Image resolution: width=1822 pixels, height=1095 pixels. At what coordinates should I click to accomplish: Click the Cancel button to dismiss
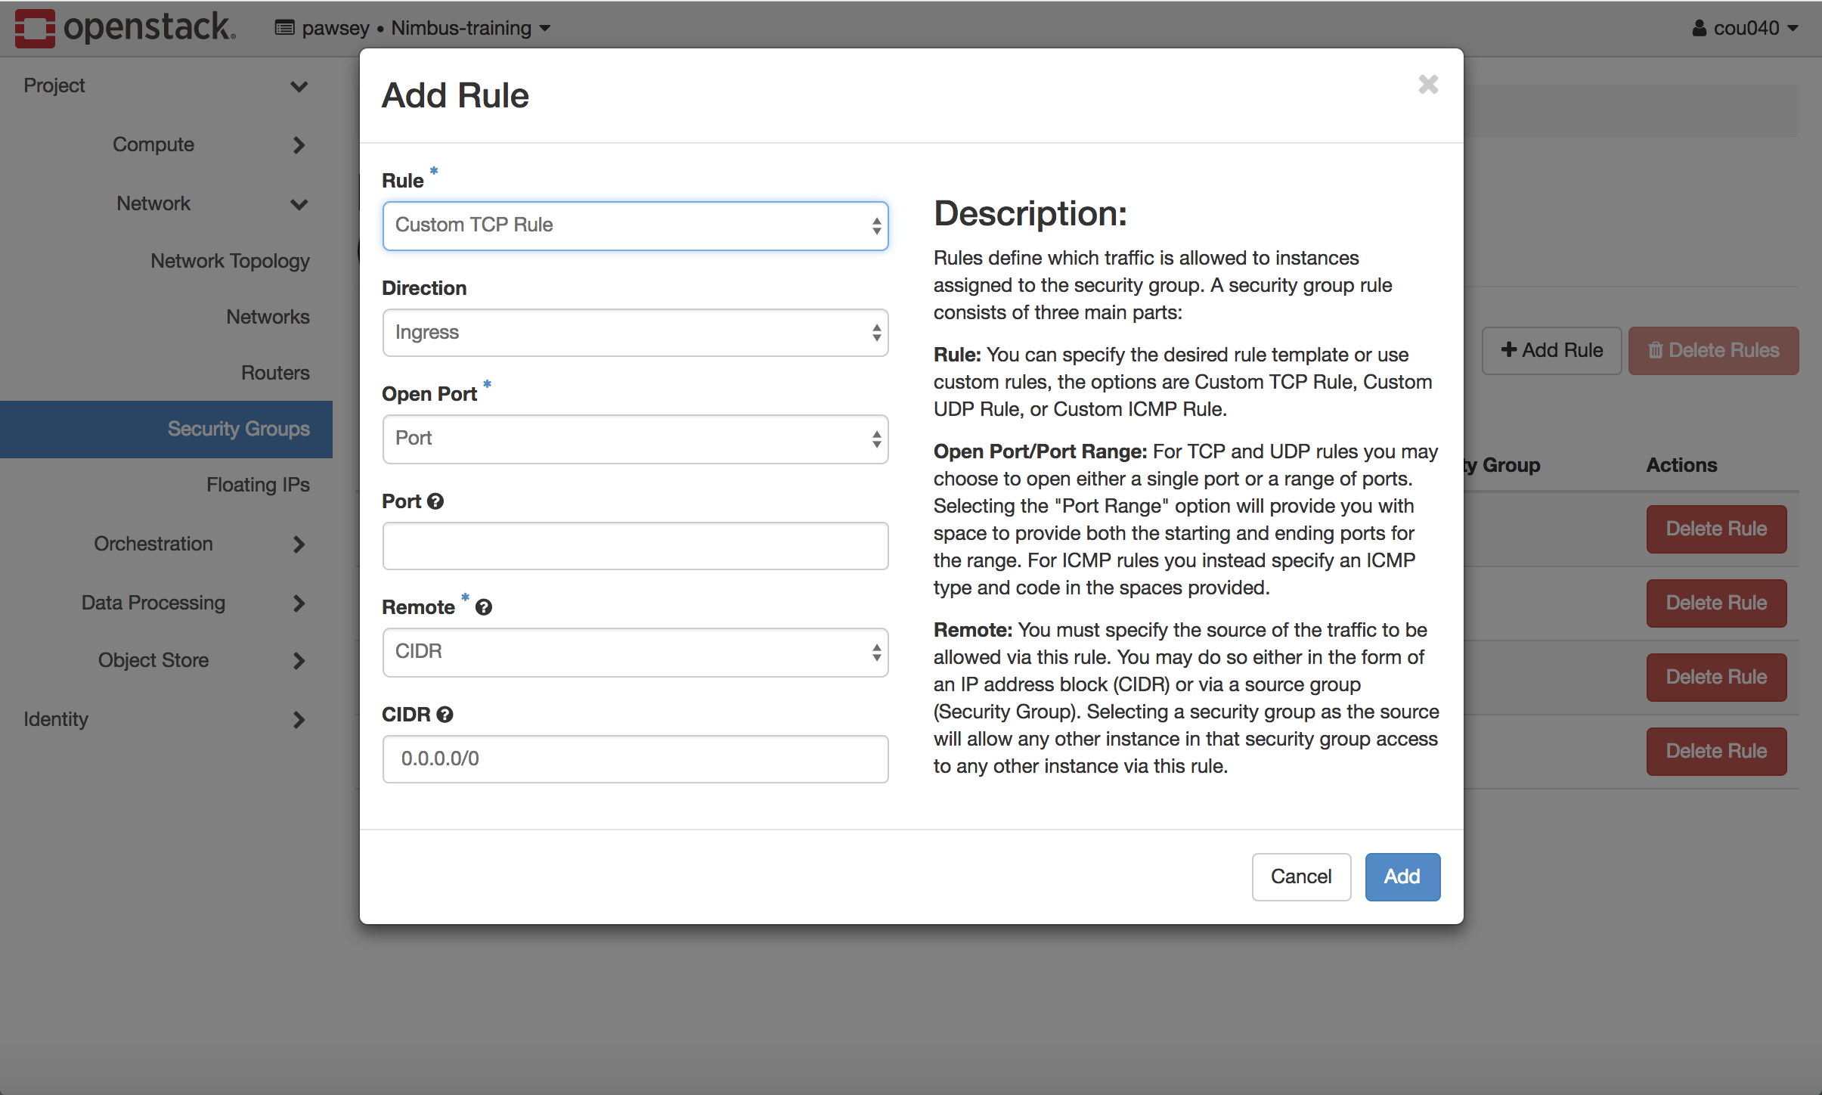click(1300, 876)
